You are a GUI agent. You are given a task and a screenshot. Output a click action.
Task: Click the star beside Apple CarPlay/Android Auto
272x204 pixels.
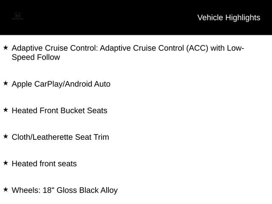6,83
